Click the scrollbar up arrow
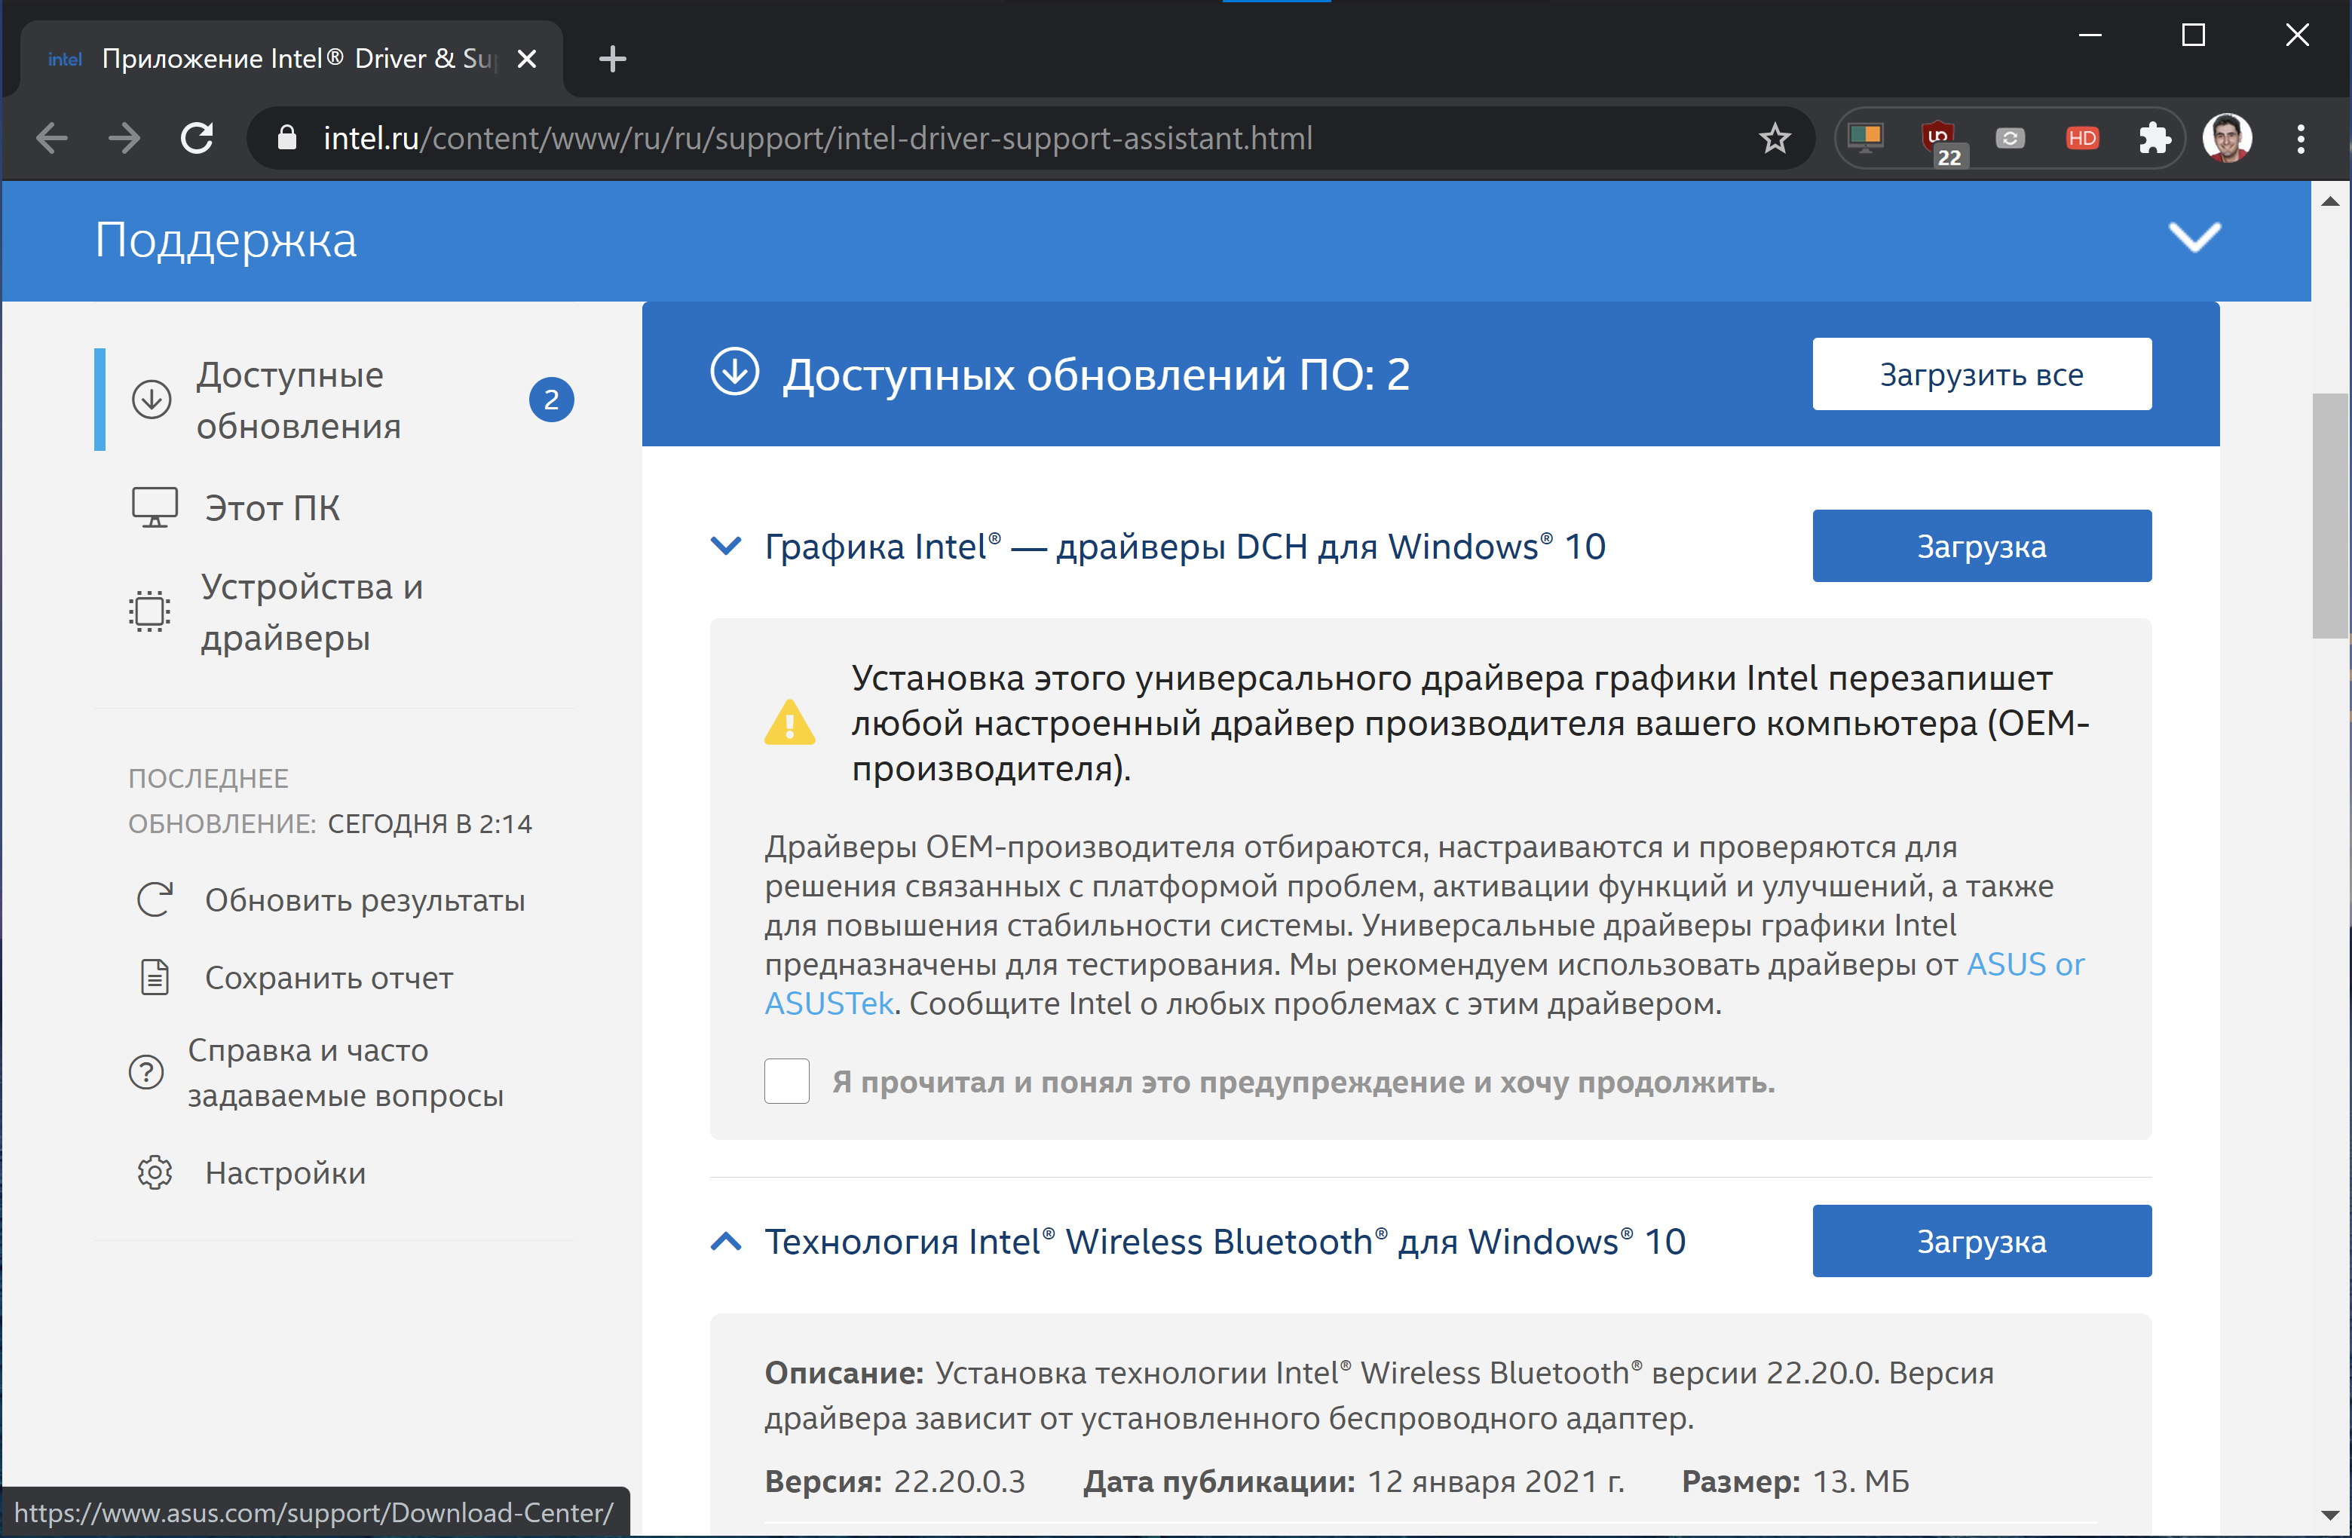Viewport: 2352px width, 1538px height. (x=2330, y=201)
